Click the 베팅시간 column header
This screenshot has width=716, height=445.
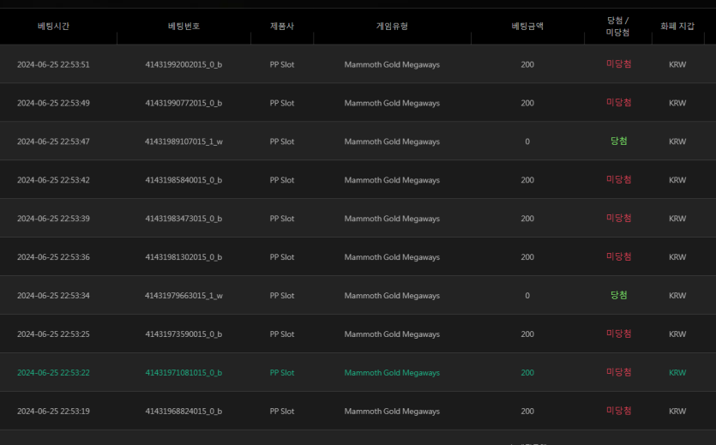[53, 26]
